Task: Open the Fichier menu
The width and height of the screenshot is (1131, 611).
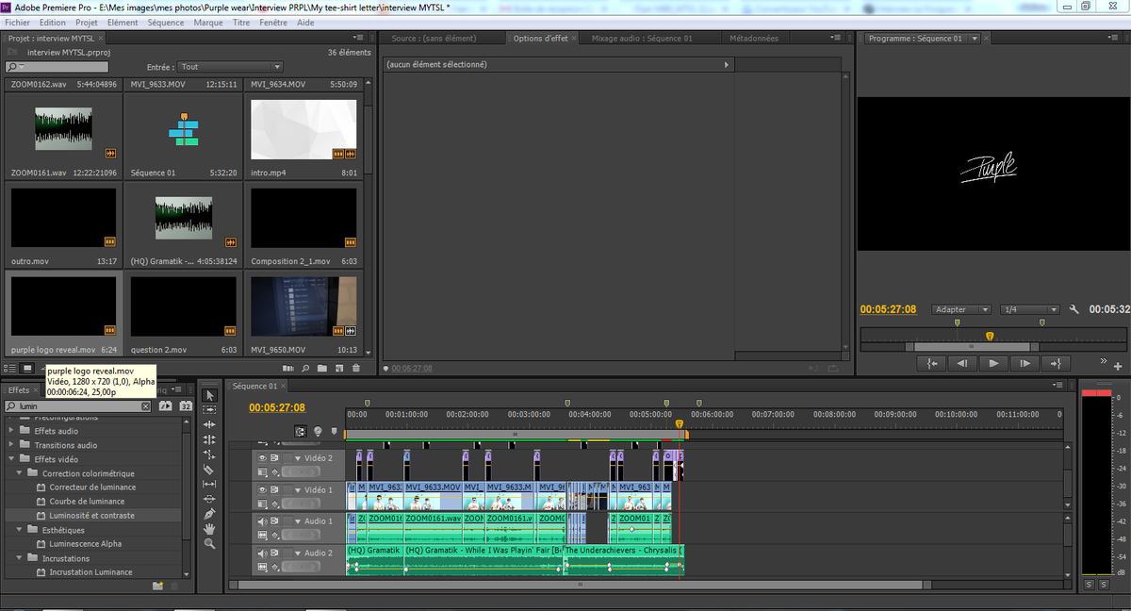Action: coord(17,22)
